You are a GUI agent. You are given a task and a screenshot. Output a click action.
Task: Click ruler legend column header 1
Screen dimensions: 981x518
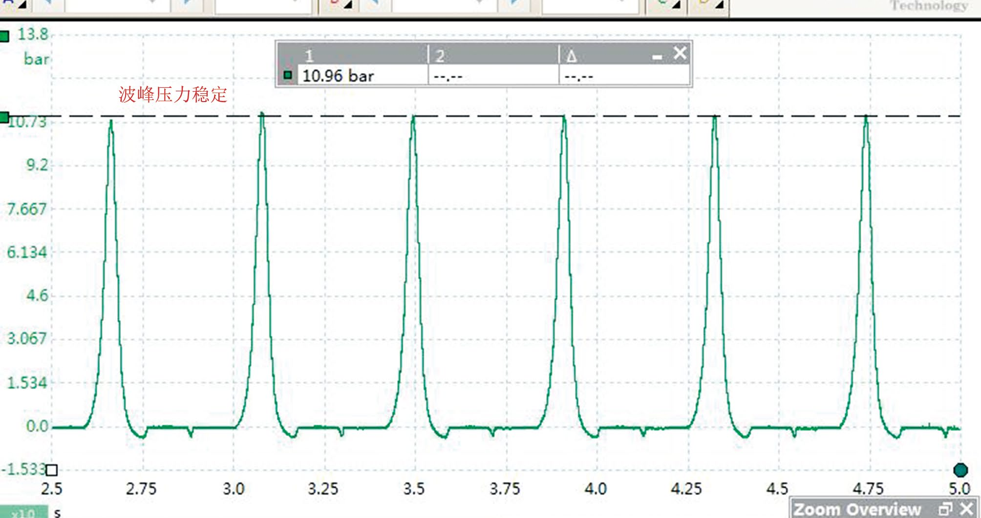(x=309, y=56)
